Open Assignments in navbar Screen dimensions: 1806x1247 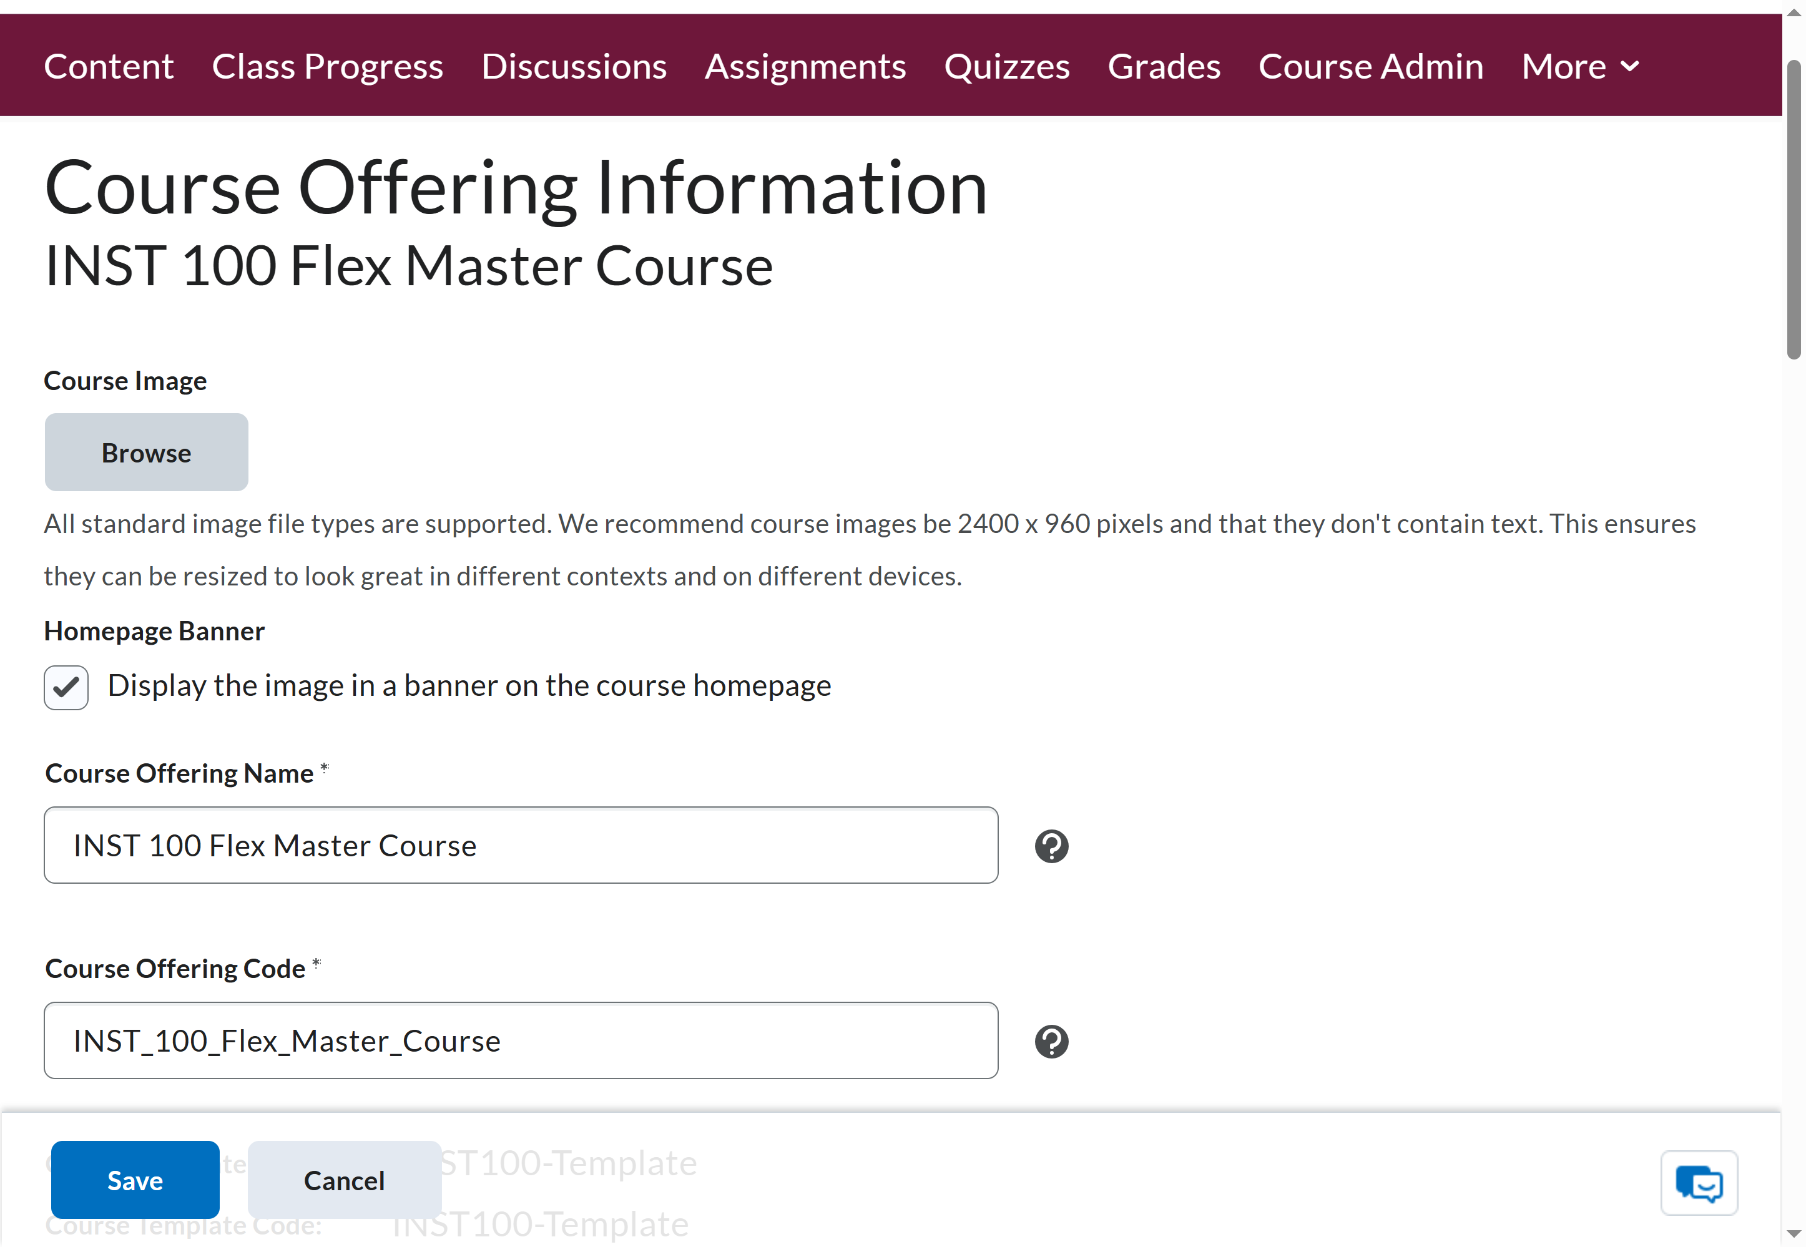click(806, 66)
